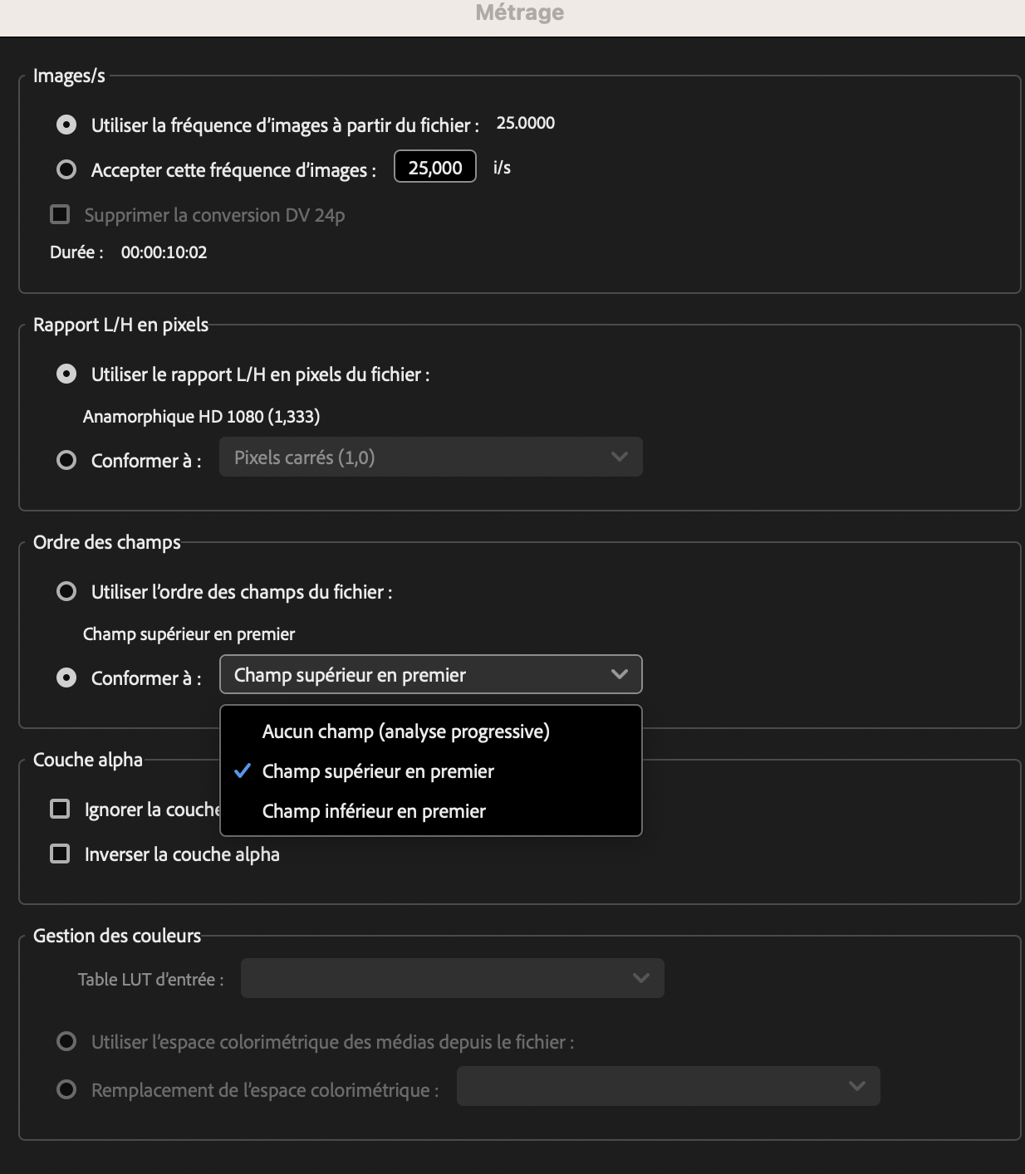Open the "Table LUT d'entrée" dropdown
This screenshot has width=1025, height=1174.
(x=452, y=978)
